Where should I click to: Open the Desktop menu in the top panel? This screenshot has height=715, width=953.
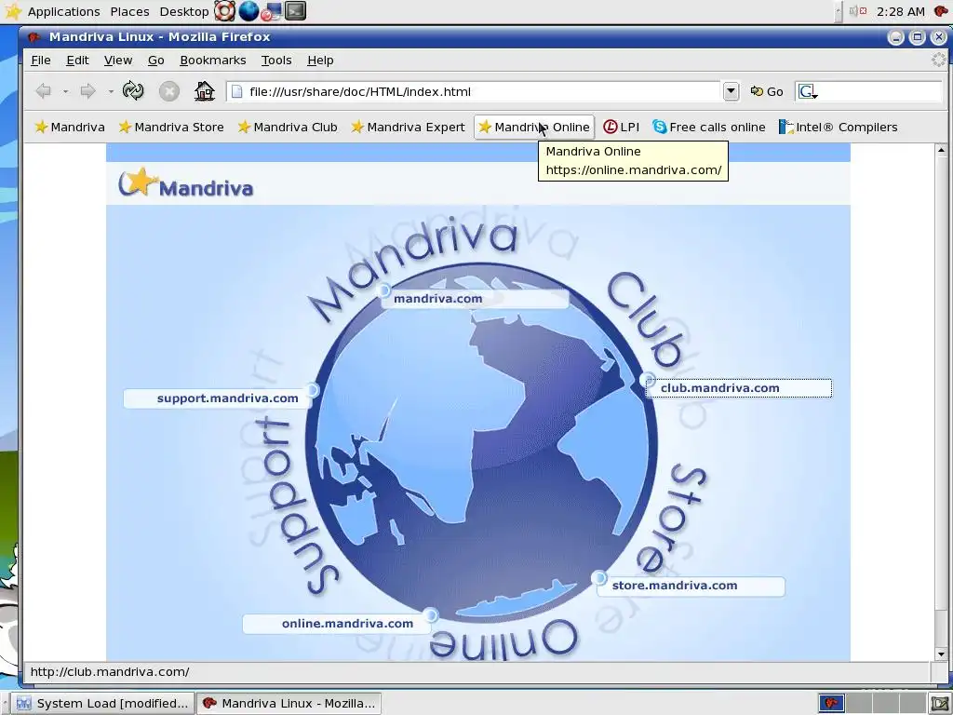[x=183, y=11]
